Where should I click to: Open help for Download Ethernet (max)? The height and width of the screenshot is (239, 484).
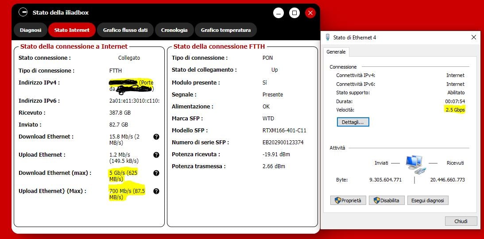click(156, 173)
